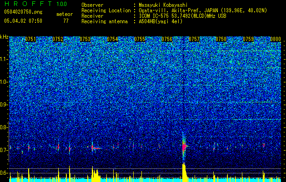Click the 0756 time marker
Image resolution: width=286 pixels, height=182 pixels.
point(167,39)
